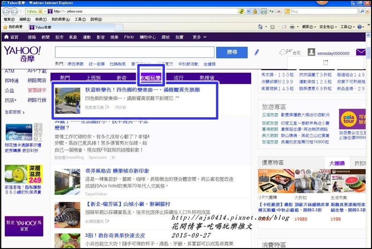This screenshot has width=372, height=249.
Task: Click the 買關鍵字 sidebar link
Action: click(37, 90)
